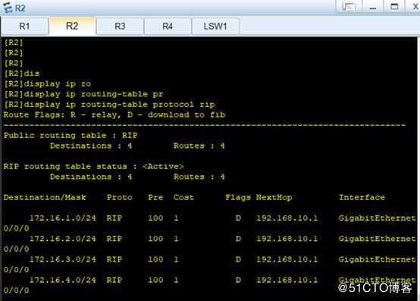420x301 pixels.
Task: Click the '[R2]dis' command line
Action: [21, 74]
